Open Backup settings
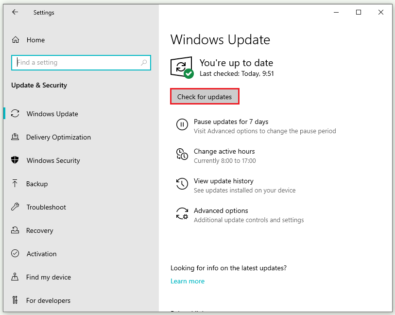395x315 pixels. click(37, 184)
